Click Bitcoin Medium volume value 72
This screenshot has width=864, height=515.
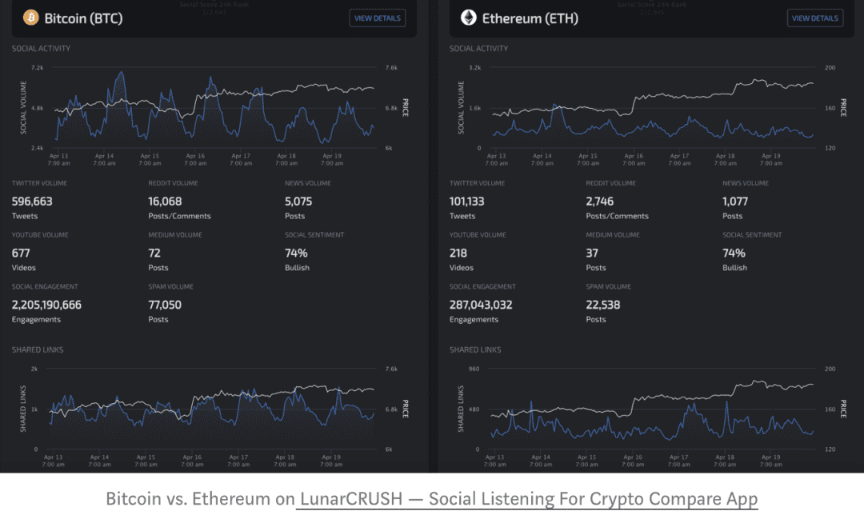154,254
